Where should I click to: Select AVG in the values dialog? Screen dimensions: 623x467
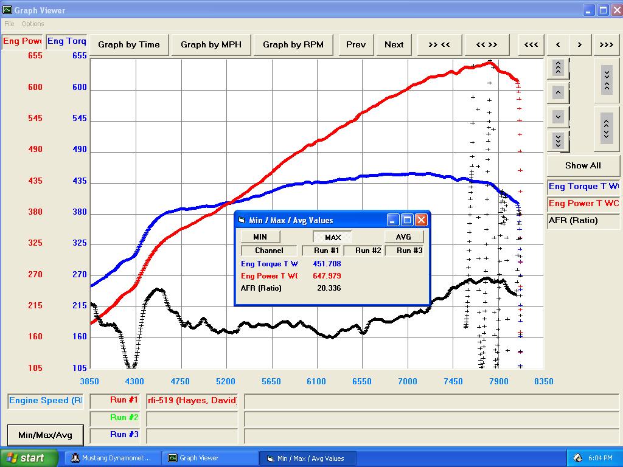point(403,237)
